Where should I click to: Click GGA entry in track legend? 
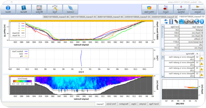21,54
